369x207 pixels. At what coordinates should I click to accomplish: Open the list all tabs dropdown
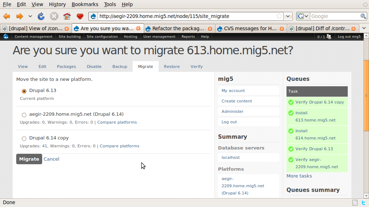click(364, 28)
